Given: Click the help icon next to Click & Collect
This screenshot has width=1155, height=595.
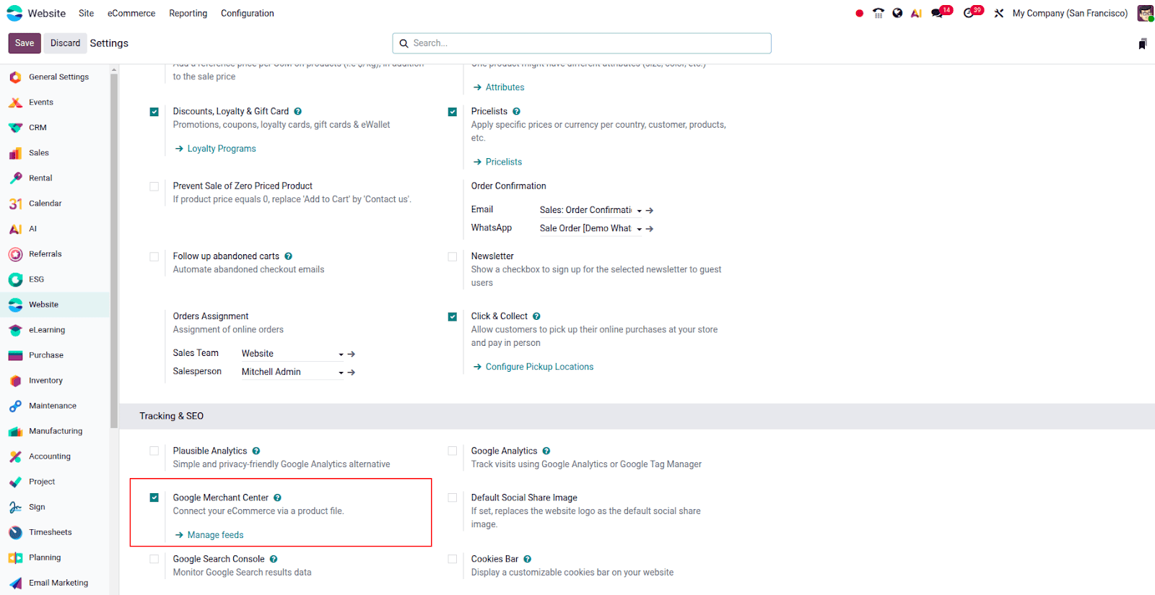Looking at the screenshot, I should (536, 316).
